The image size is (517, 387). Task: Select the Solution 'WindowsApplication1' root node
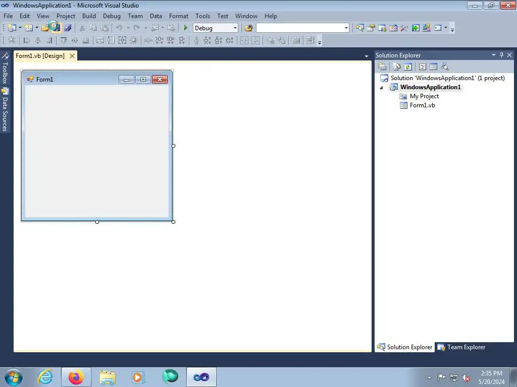click(x=447, y=78)
